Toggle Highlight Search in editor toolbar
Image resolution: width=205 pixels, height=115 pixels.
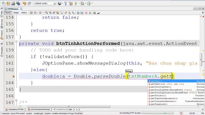coord(58,13)
